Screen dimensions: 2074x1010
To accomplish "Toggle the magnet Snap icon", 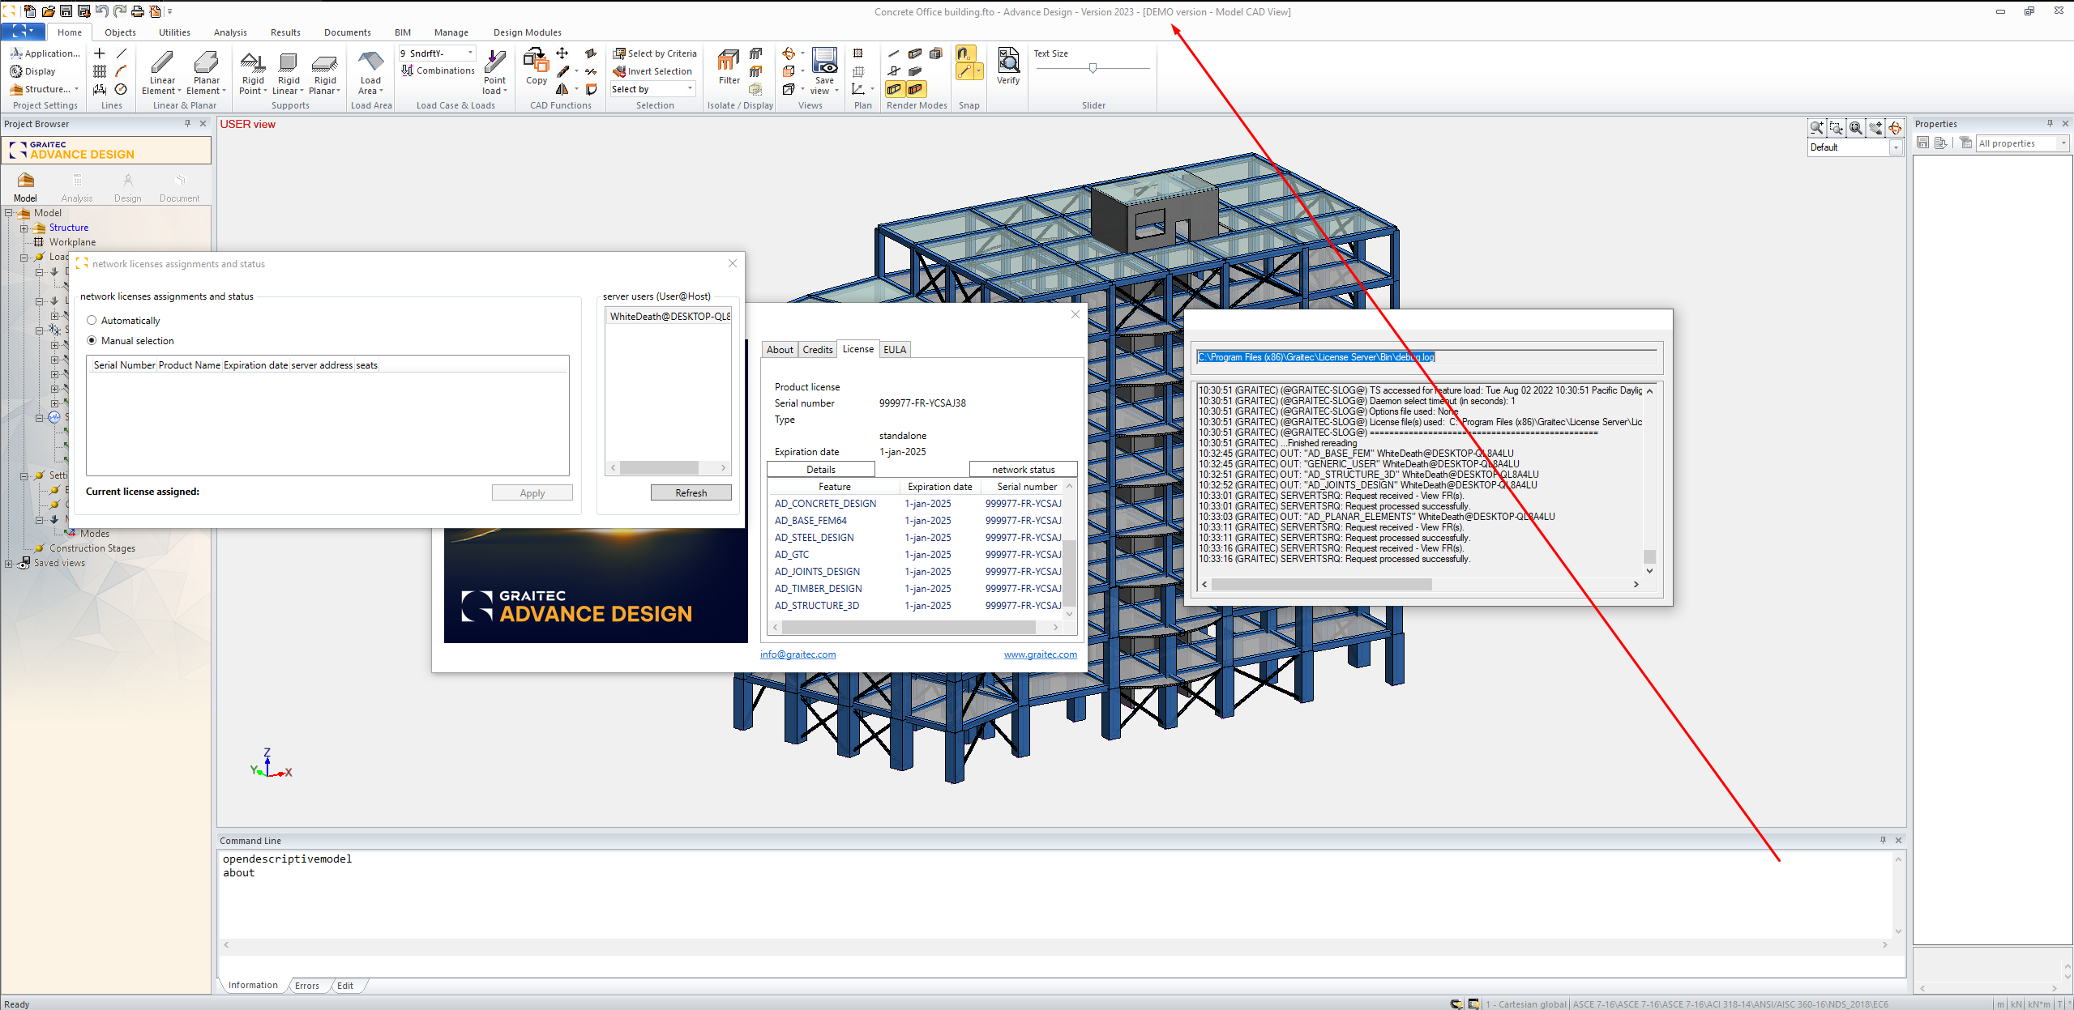I will pyautogui.click(x=964, y=53).
